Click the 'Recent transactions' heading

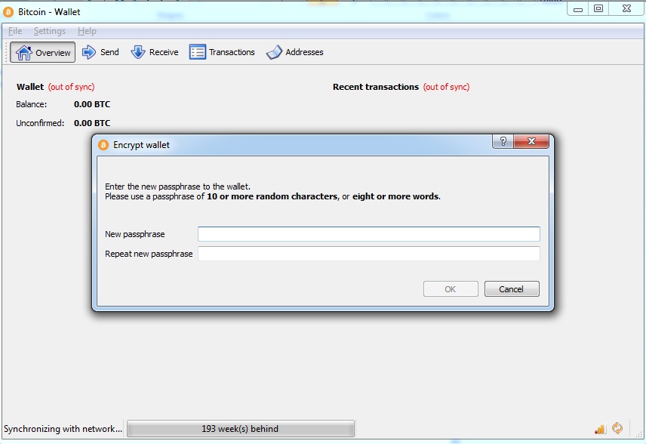pyautogui.click(x=376, y=87)
